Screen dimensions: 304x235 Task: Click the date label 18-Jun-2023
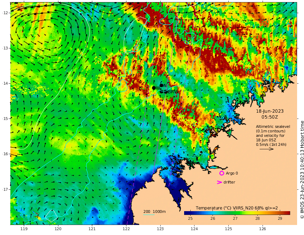(270, 111)
